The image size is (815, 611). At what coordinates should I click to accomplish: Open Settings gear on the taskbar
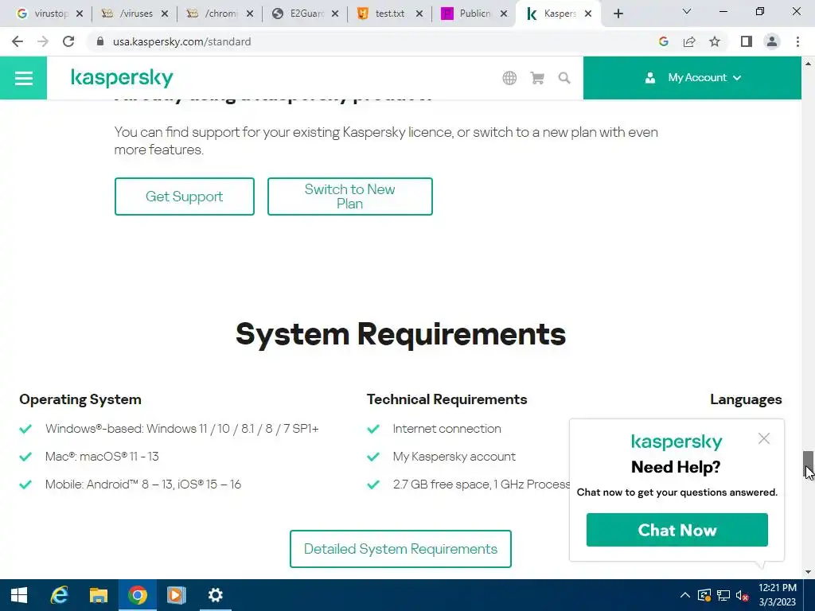215,595
